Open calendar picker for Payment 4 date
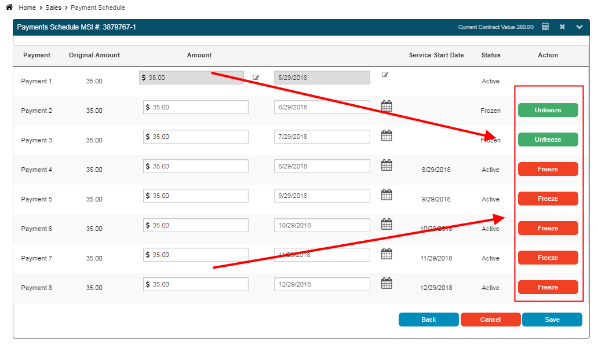This screenshot has height=345, width=598. (x=386, y=165)
